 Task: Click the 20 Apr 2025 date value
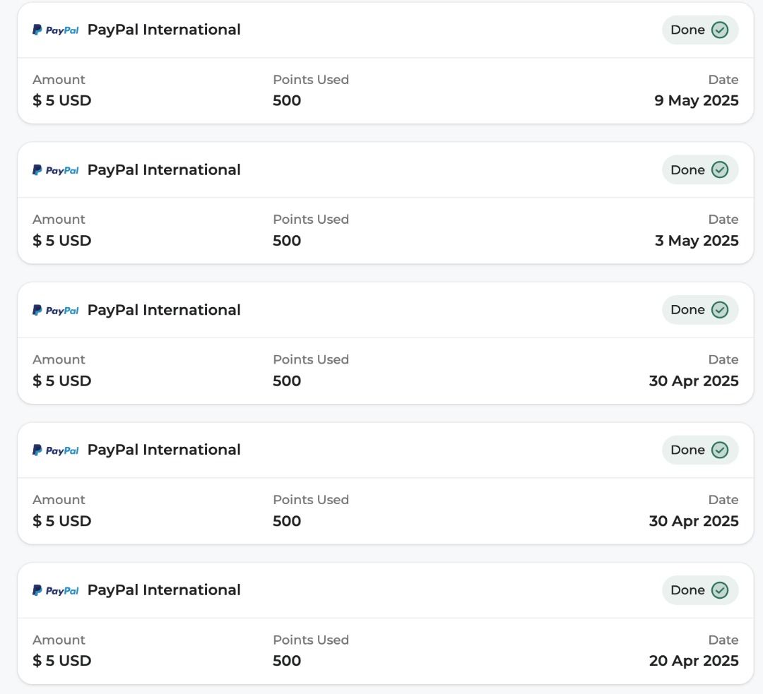[693, 661]
